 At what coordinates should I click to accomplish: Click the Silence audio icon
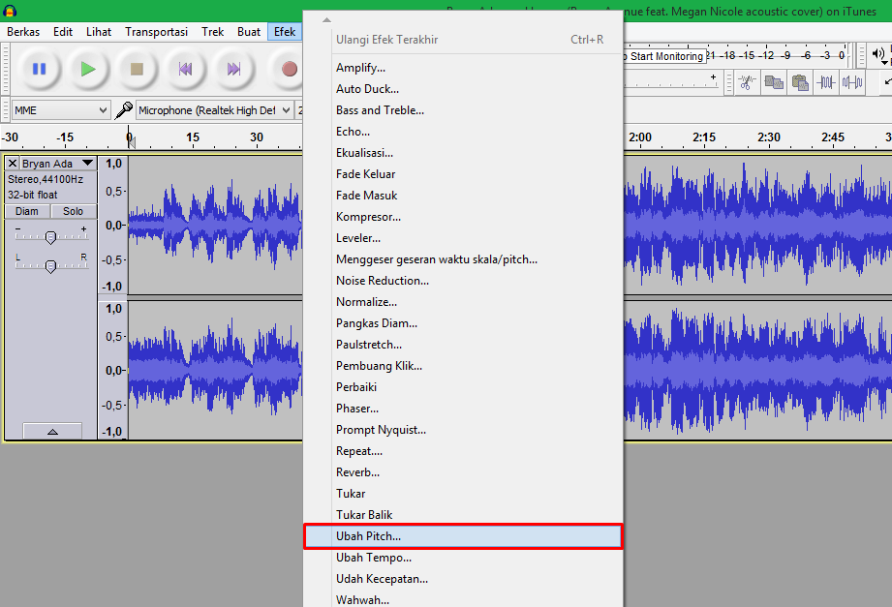[852, 82]
